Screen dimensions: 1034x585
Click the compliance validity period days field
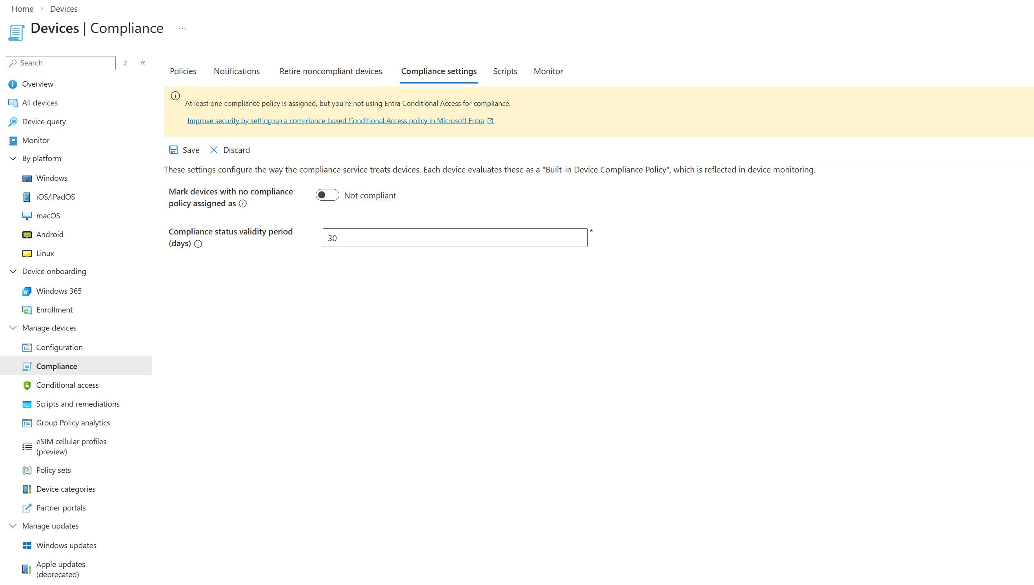(x=455, y=238)
